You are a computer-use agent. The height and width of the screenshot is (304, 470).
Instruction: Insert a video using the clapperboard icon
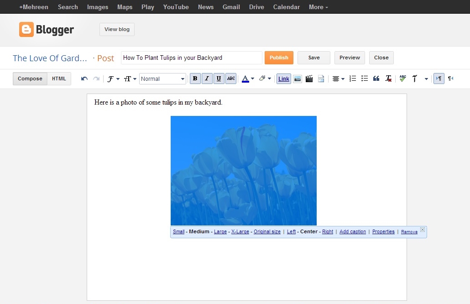[x=309, y=79]
